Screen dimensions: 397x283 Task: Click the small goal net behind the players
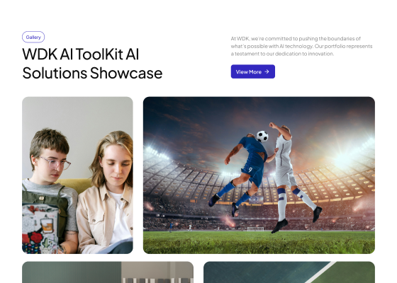click(255, 229)
